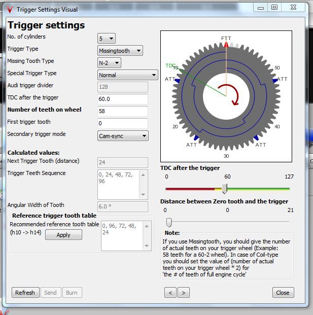
Task: Click the First trigger tooth input field
Action: (123, 123)
